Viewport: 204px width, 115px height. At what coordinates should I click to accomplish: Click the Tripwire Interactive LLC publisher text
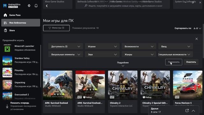121,106
